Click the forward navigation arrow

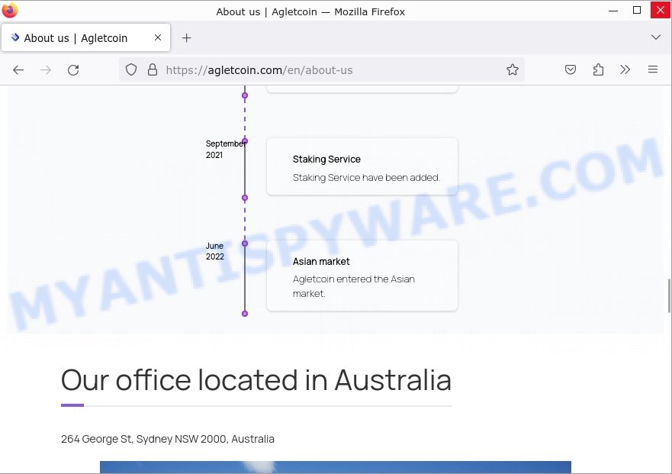point(46,70)
